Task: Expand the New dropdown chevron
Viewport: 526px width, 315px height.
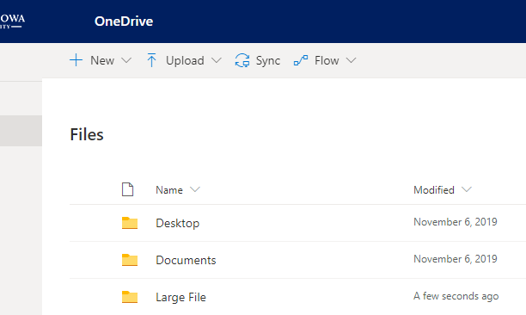Action: pyautogui.click(x=126, y=60)
